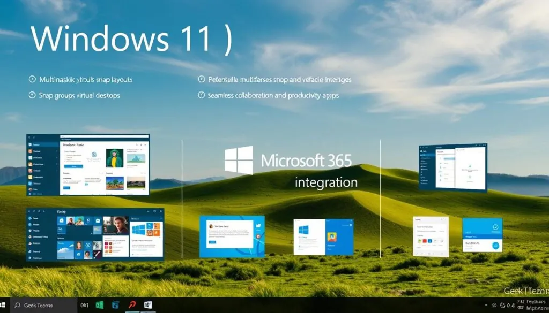Click the red circle icon beside message card

point(258,236)
